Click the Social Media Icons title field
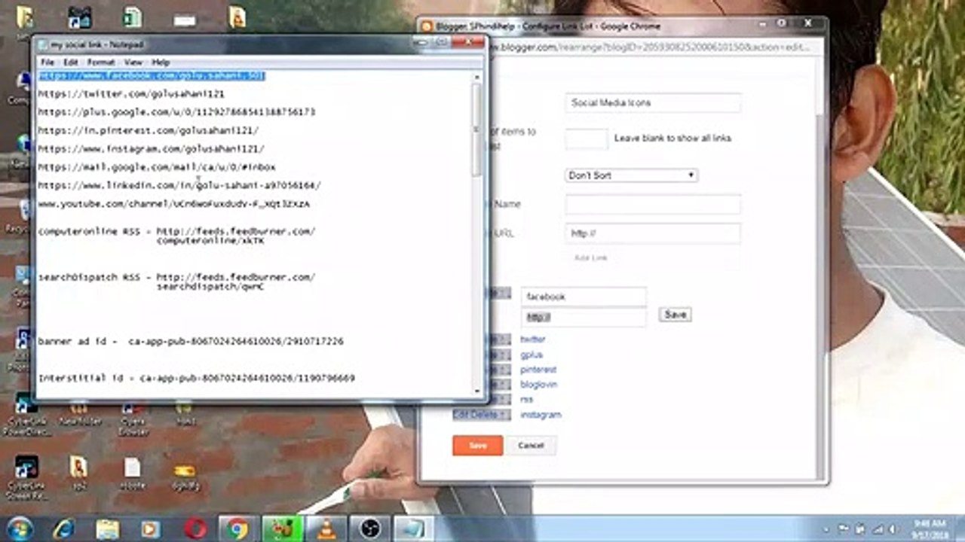Image resolution: width=965 pixels, height=542 pixels. click(x=653, y=102)
